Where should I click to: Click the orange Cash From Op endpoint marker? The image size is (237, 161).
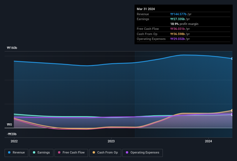click(x=232, y=110)
